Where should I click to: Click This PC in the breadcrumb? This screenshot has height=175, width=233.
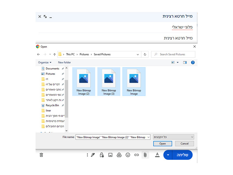pyautogui.click(x=70, y=55)
